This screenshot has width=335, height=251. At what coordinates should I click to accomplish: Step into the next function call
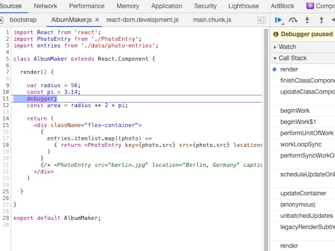tap(307, 20)
